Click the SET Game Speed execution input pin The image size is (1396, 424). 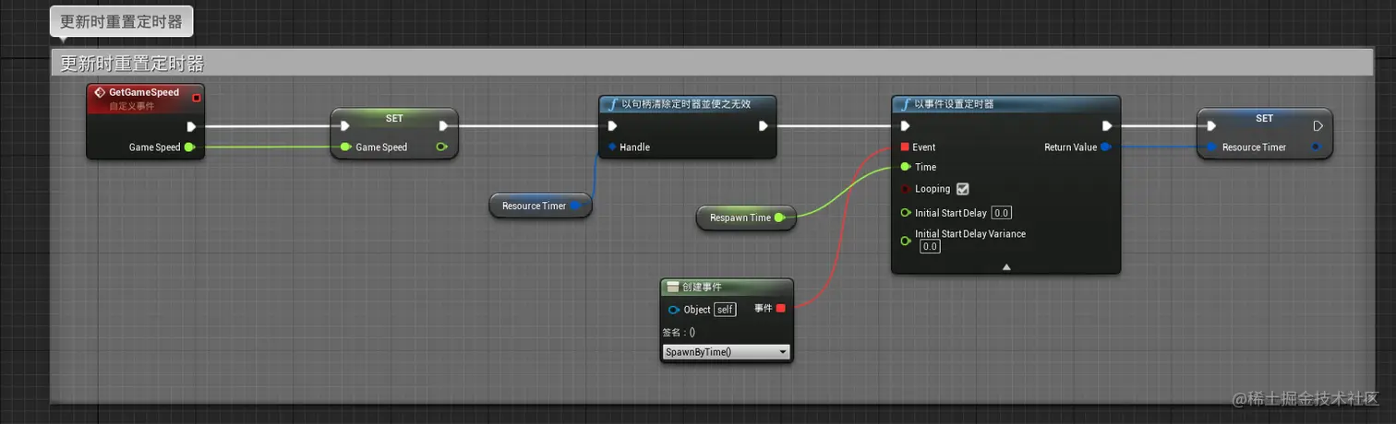[x=344, y=126]
